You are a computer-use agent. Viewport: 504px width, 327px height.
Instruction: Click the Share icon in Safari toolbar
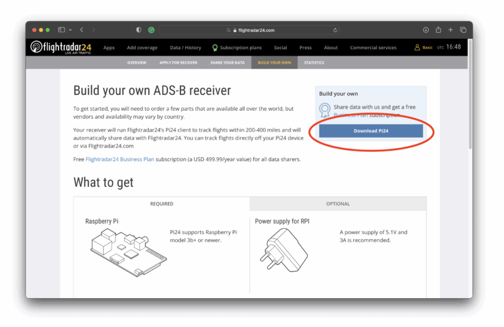coord(438,30)
